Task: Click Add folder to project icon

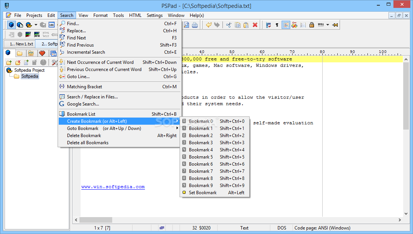Action: click(x=9, y=62)
